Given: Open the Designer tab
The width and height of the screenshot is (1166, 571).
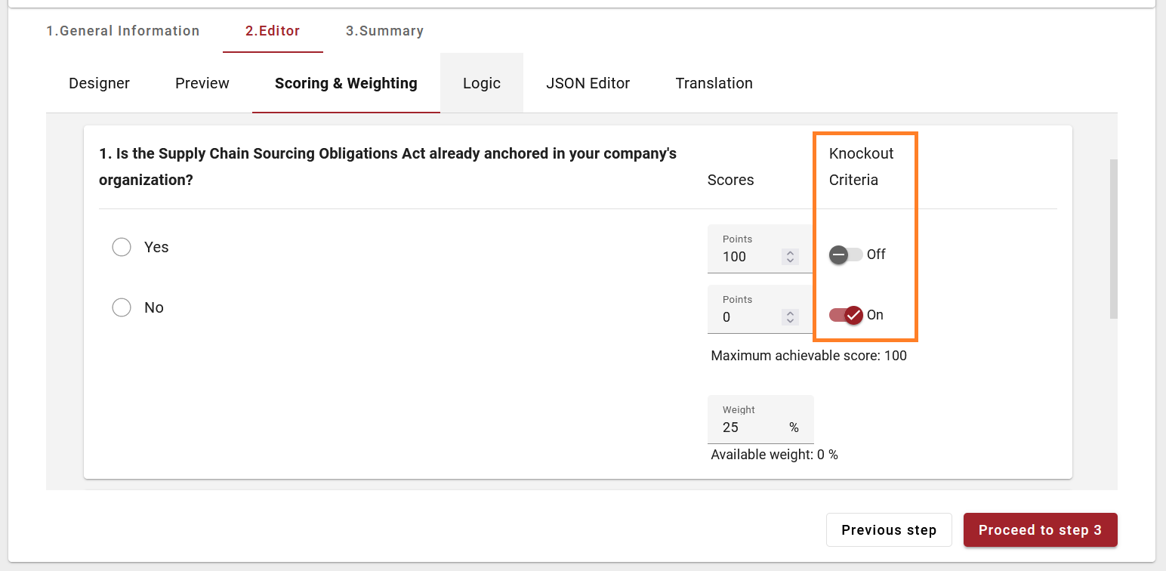Looking at the screenshot, I should 99,83.
